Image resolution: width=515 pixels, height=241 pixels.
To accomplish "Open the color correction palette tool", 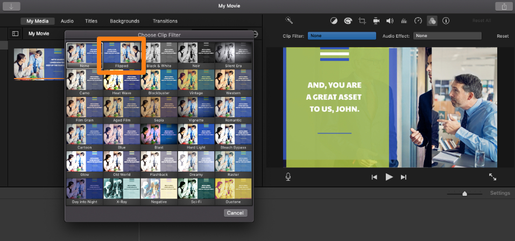I will pyautogui.click(x=348, y=21).
